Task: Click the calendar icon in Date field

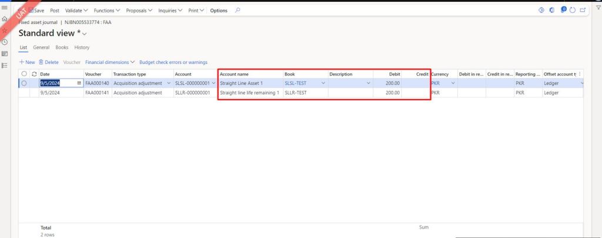Action: (x=79, y=83)
